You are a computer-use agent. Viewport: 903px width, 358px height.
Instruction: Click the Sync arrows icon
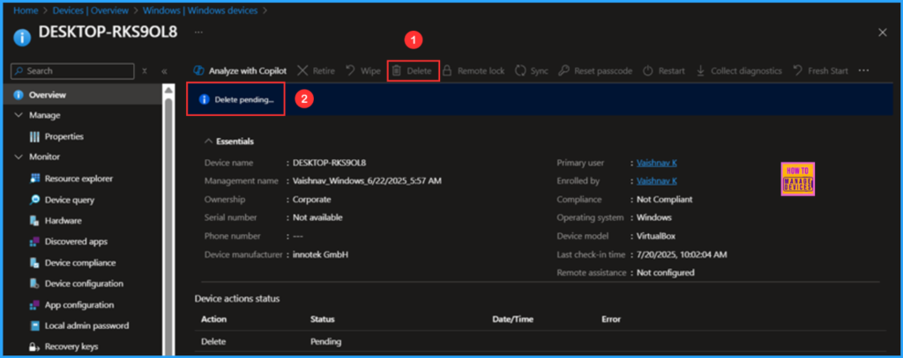pyautogui.click(x=520, y=70)
